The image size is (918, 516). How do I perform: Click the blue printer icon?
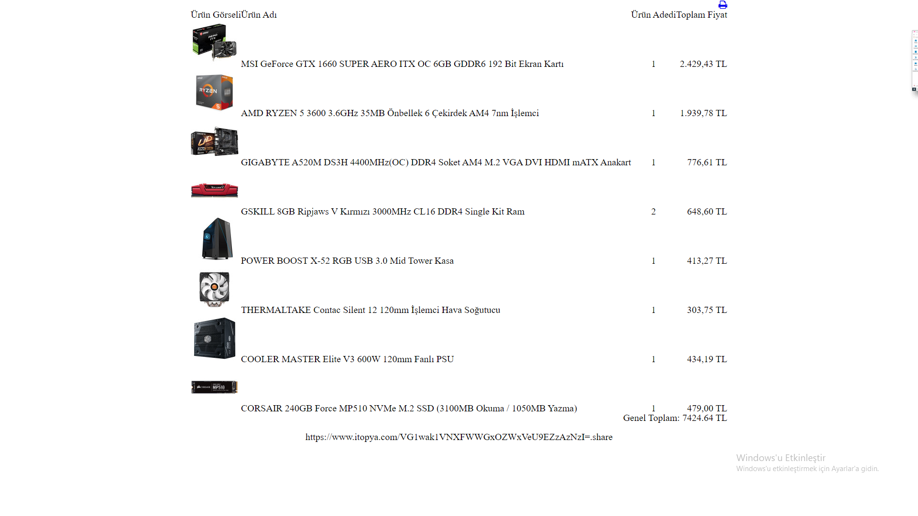tap(722, 5)
